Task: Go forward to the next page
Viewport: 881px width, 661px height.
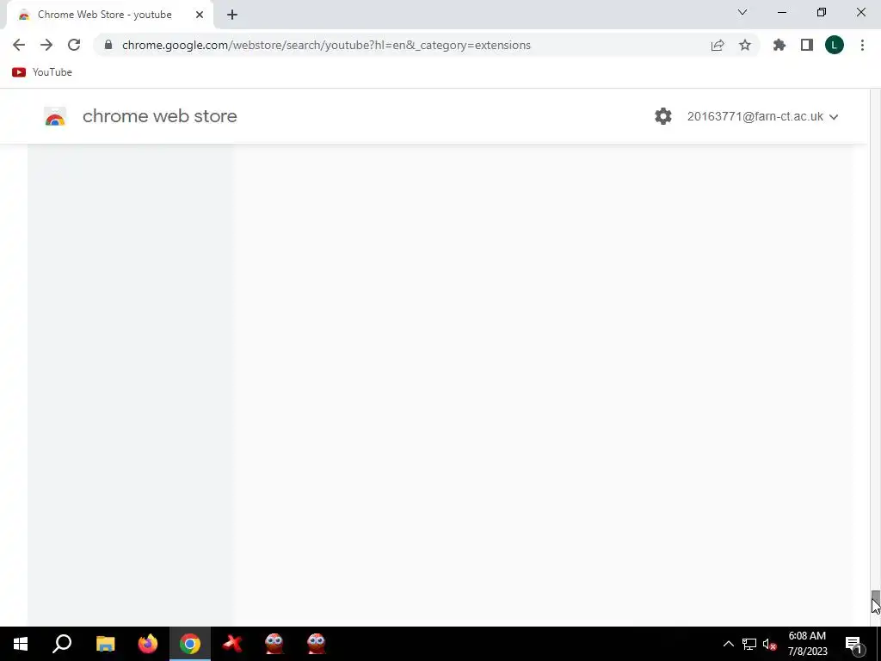Action: pyautogui.click(x=46, y=45)
